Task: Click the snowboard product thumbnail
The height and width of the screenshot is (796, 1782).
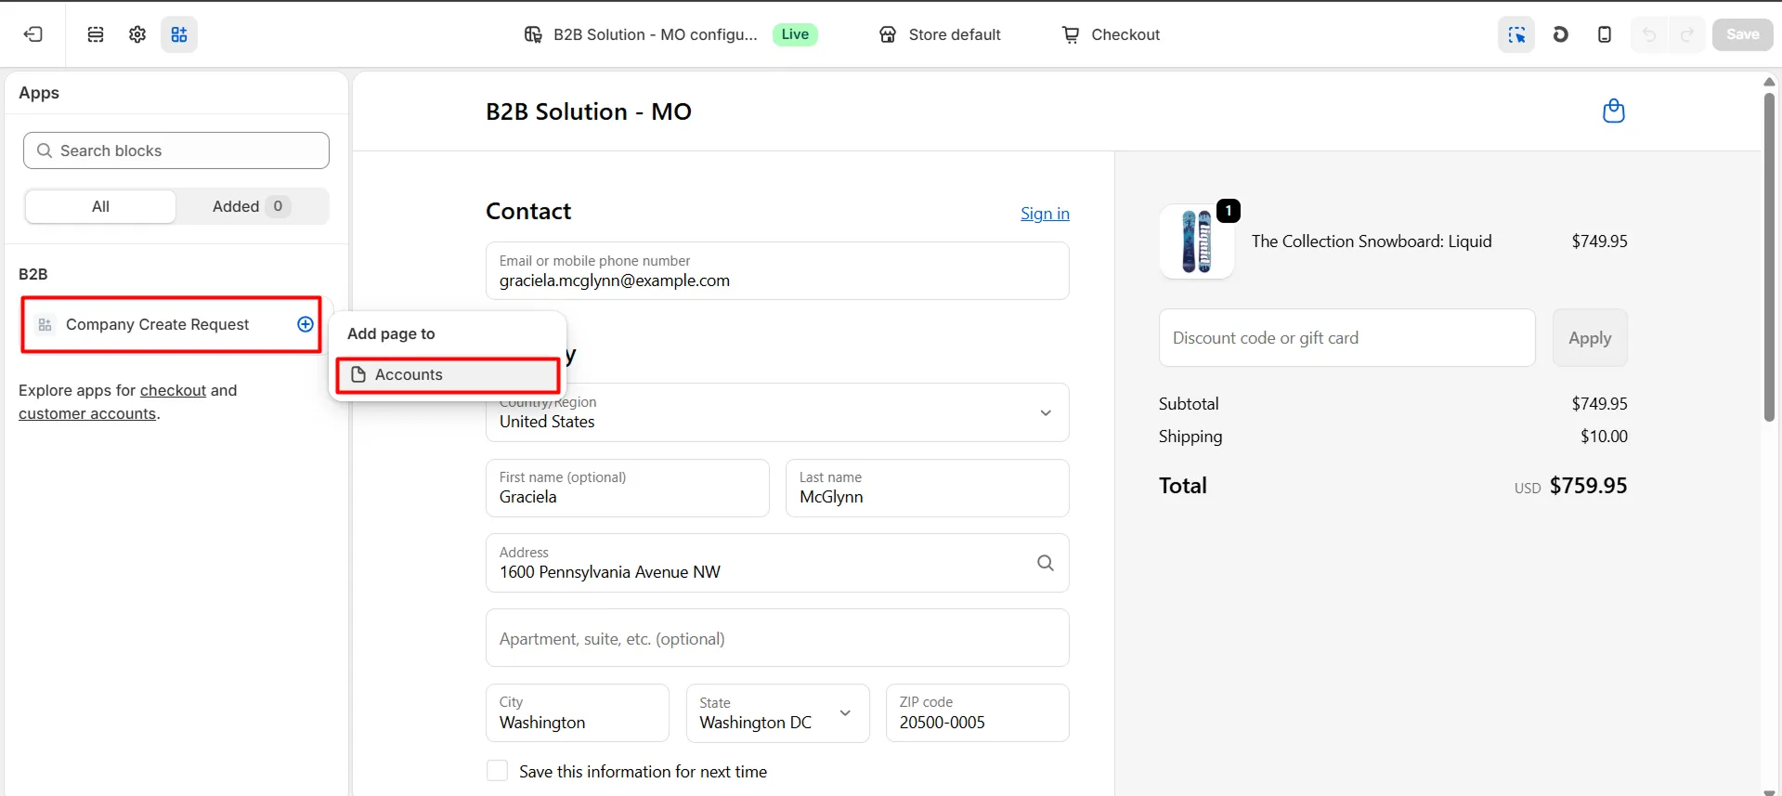Action: coord(1197,241)
